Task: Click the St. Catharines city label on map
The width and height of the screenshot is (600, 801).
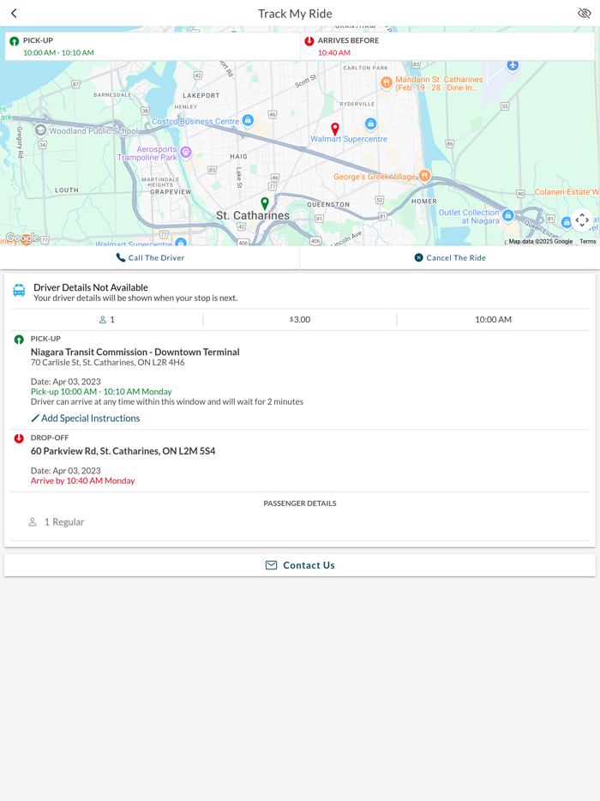Action: point(253,215)
